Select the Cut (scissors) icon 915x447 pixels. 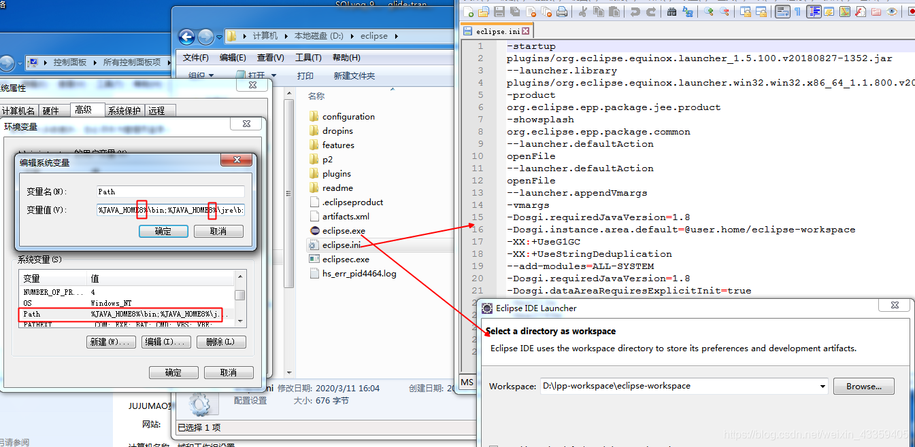pos(582,12)
